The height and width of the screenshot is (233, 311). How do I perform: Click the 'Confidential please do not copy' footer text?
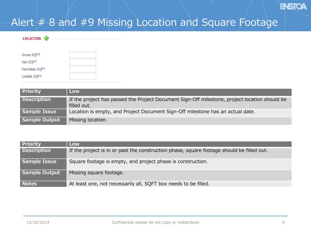point(155,222)
